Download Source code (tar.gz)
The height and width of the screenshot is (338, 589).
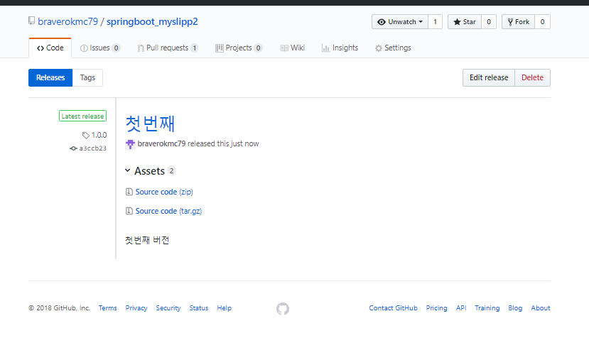pos(168,211)
